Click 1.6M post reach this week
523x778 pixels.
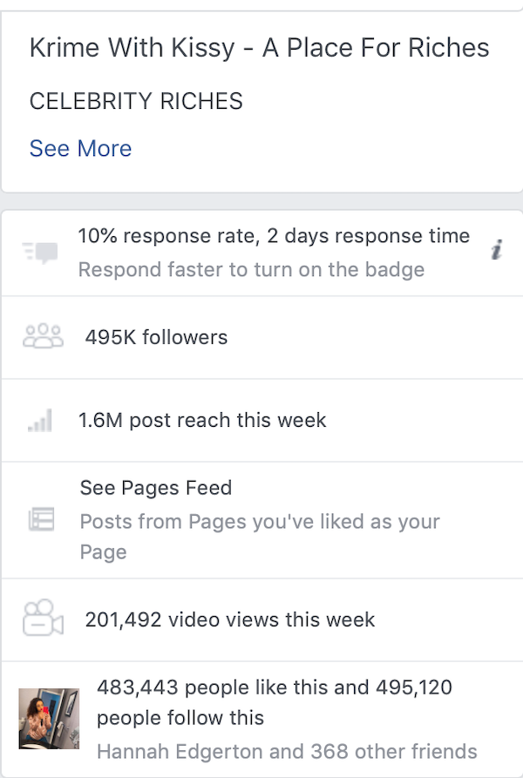202,420
